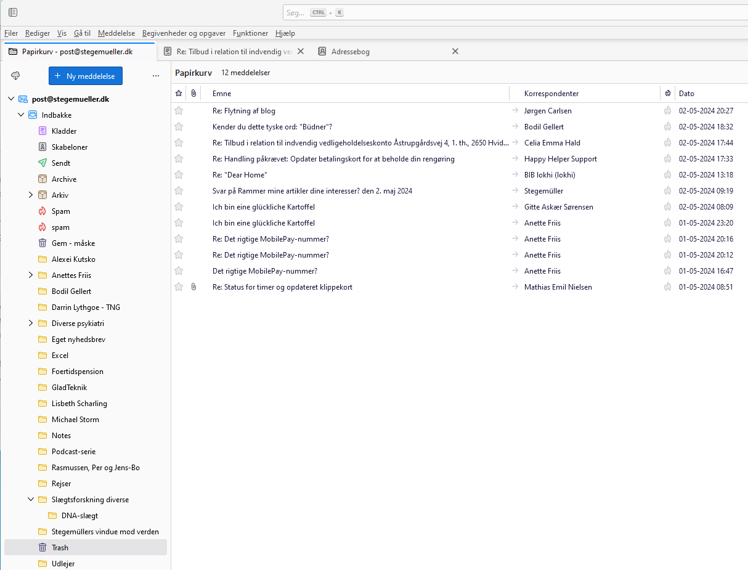Click the Excel folder icon
The image size is (748, 570).
click(43, 356)
